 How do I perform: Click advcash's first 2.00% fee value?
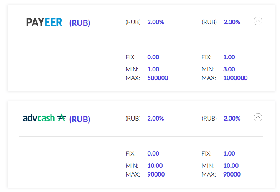pos(155,119)
